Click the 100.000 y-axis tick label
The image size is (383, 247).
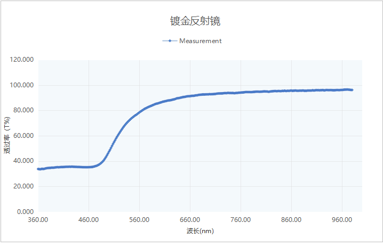tap(22, 85)
